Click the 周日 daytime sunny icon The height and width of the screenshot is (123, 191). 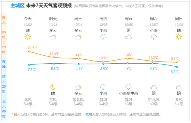(x=179, y=37)
